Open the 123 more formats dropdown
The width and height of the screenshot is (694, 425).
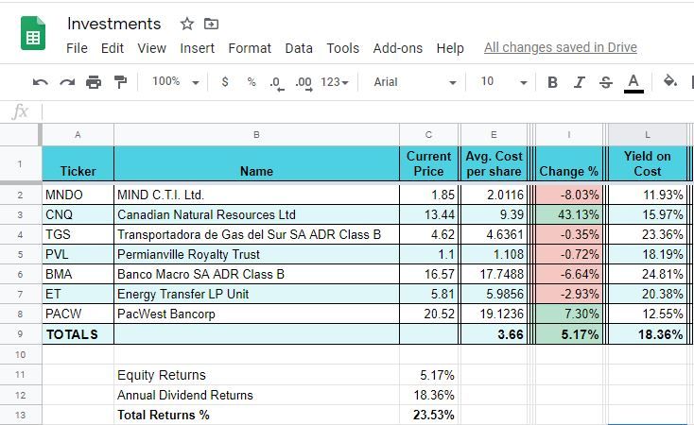point(335,82)
